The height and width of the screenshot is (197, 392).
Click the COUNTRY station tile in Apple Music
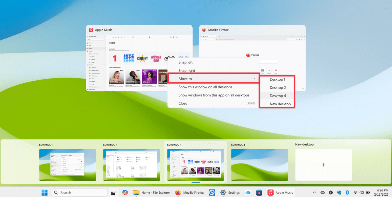pyautogui.click(x=142, y=59)
